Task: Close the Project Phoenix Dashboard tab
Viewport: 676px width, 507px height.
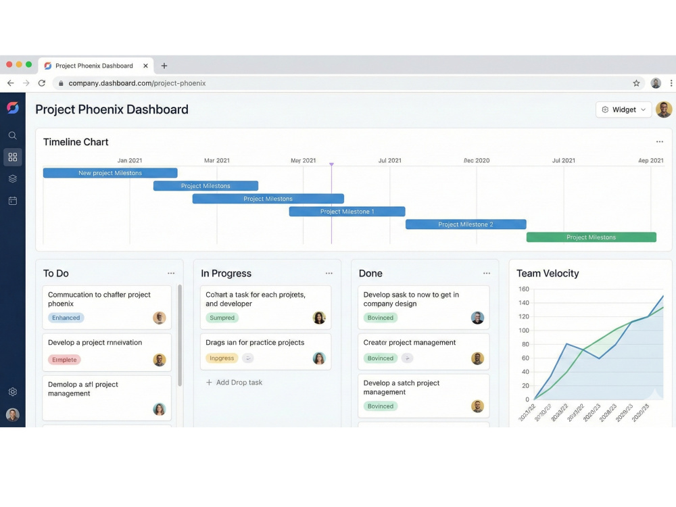Action: (146, 66)
